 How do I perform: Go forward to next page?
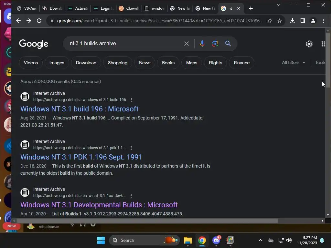[x=29, y=21]
